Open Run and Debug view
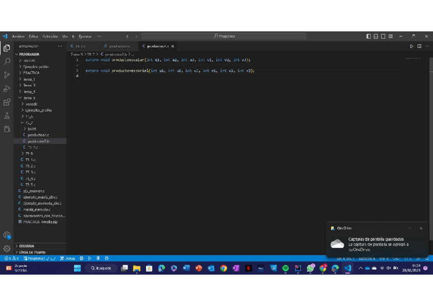This screenshot has width=433, height=306. point(7,89)
